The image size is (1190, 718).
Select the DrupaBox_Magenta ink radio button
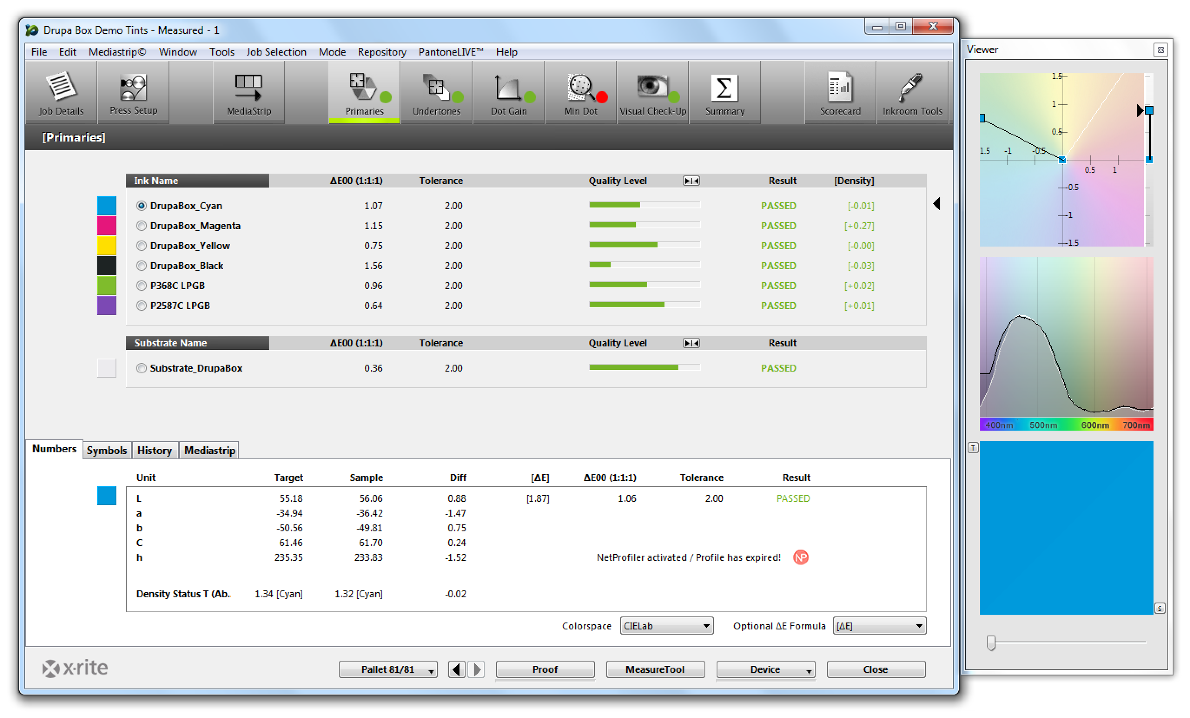(142, 225)
